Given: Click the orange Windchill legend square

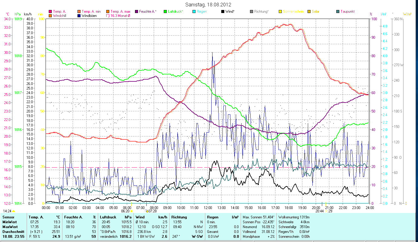Looking at the screenshot, I should 50,16.
